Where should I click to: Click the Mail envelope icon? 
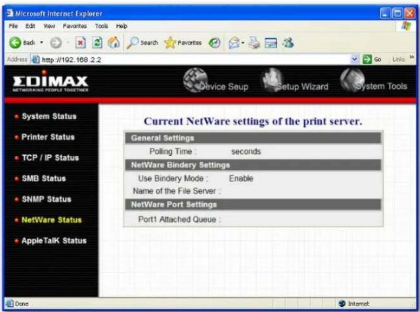pos(234,43)
